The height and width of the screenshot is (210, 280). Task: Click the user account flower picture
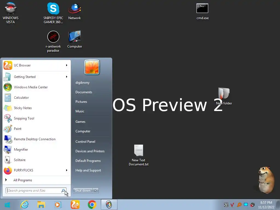point(92,67)
